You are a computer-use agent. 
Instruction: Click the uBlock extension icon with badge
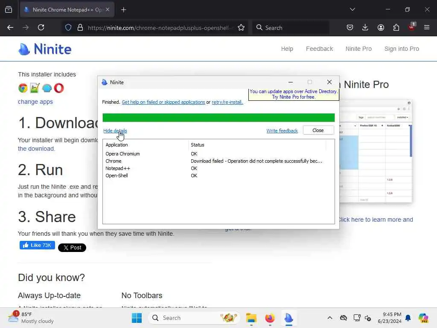412,27
